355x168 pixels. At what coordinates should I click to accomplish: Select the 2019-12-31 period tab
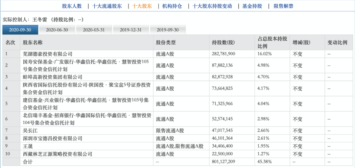(130, 30)
